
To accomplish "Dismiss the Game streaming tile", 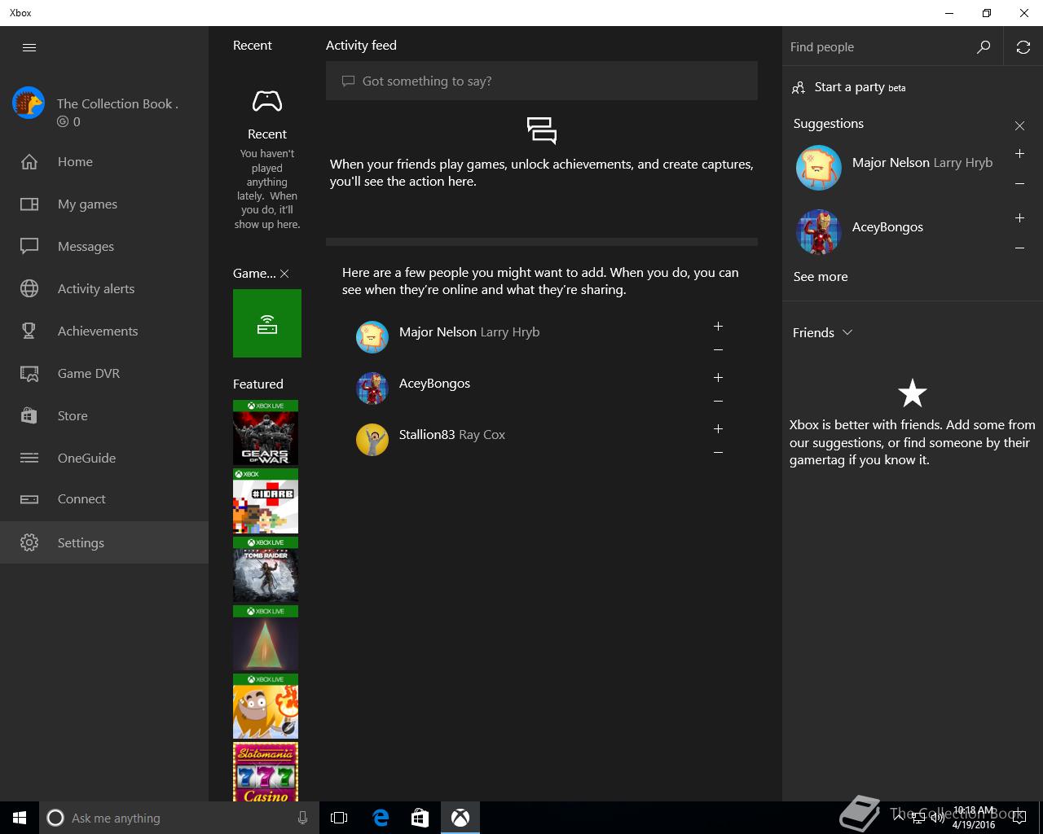I will [x=284, y=274].
